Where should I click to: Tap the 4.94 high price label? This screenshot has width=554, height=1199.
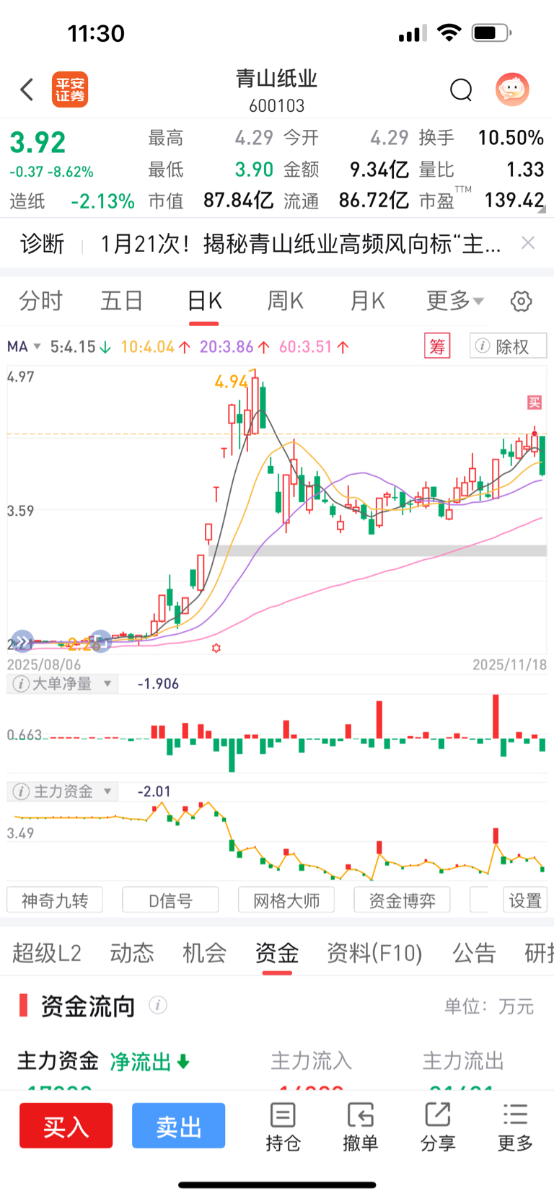231,381
